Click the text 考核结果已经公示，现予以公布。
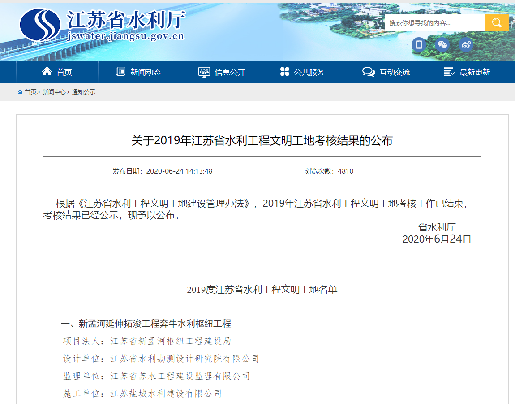The height and width of the screenshot is (404, 515). [x=112, y=215]
